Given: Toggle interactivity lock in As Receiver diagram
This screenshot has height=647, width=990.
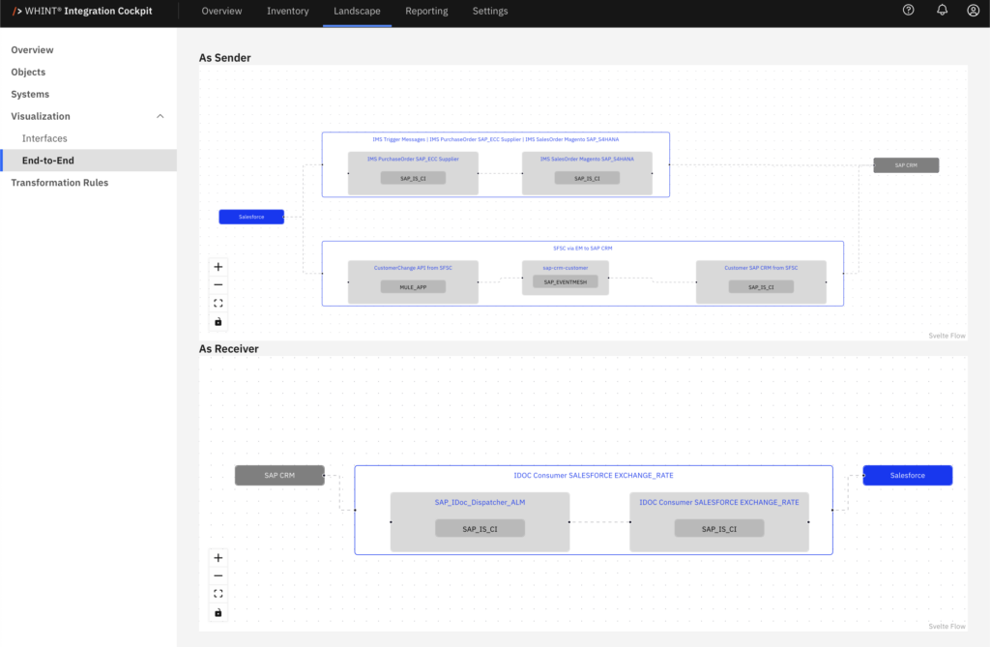Looking at the screenshot, I should point(218,612).
